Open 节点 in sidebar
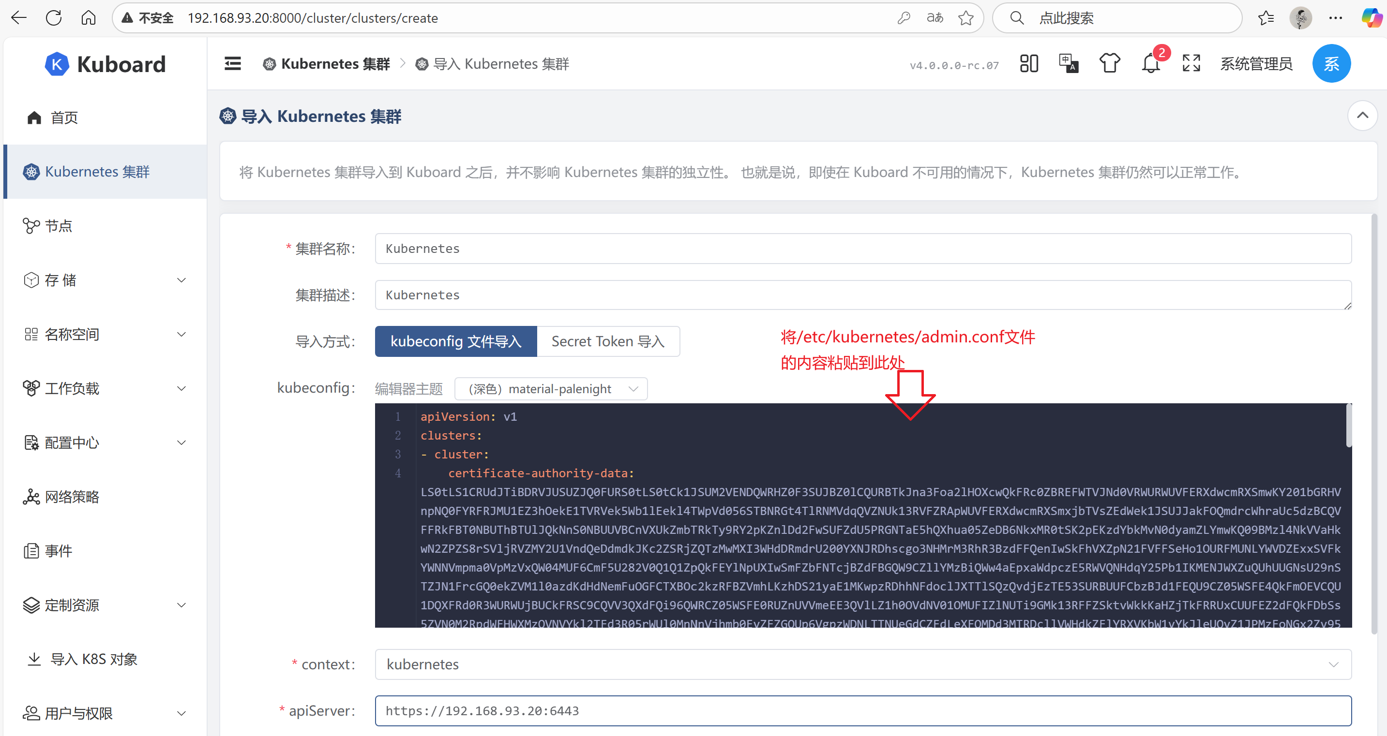Viewport: 1387px width, 736px height. pyautogui.click(x=106, y=226)
